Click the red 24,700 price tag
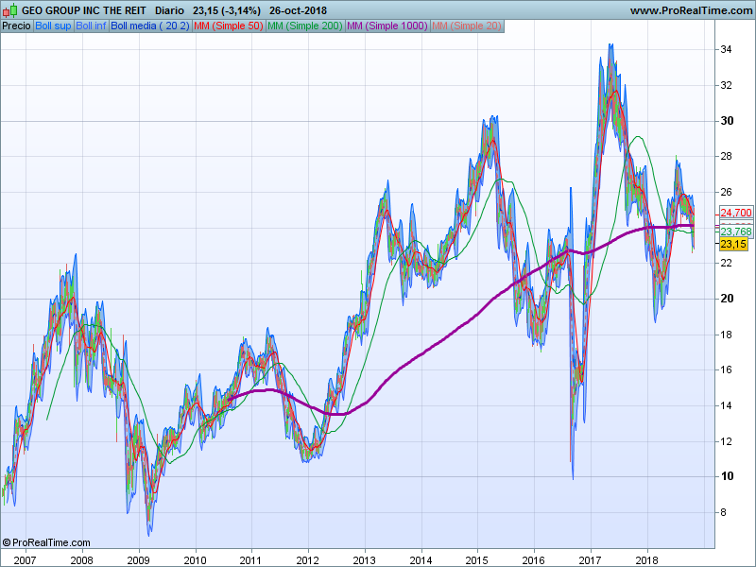Viewport: 756px width, 567px height. tap(736, 213)
